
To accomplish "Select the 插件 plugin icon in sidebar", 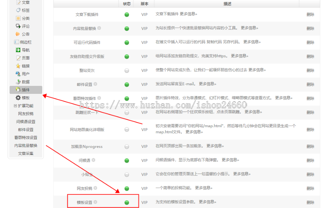I will (x=18, y=90).
